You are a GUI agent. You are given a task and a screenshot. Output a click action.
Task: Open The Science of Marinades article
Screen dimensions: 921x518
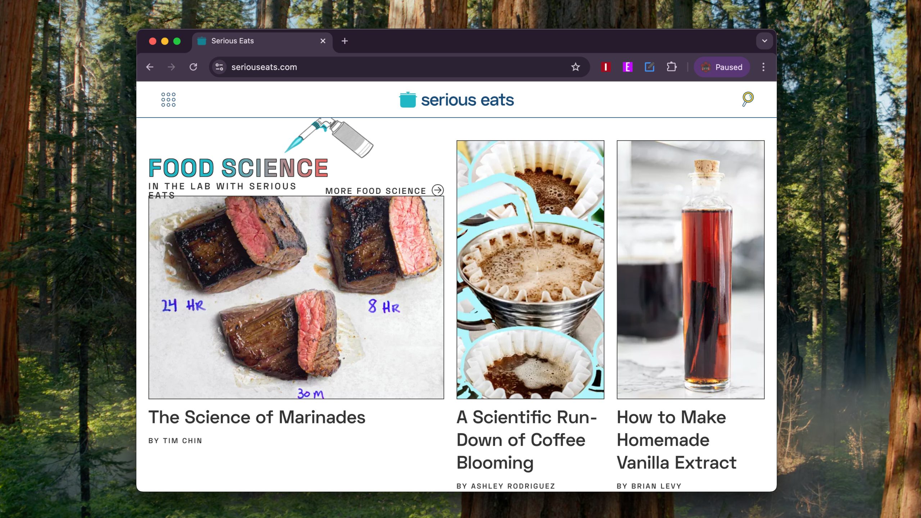pos(257,417)
